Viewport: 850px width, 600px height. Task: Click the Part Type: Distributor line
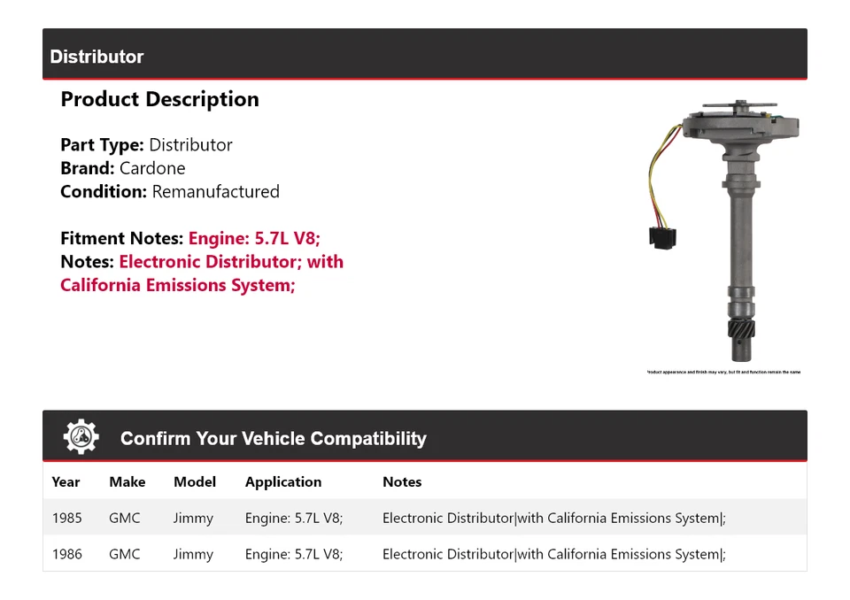(x=146, y=145)
